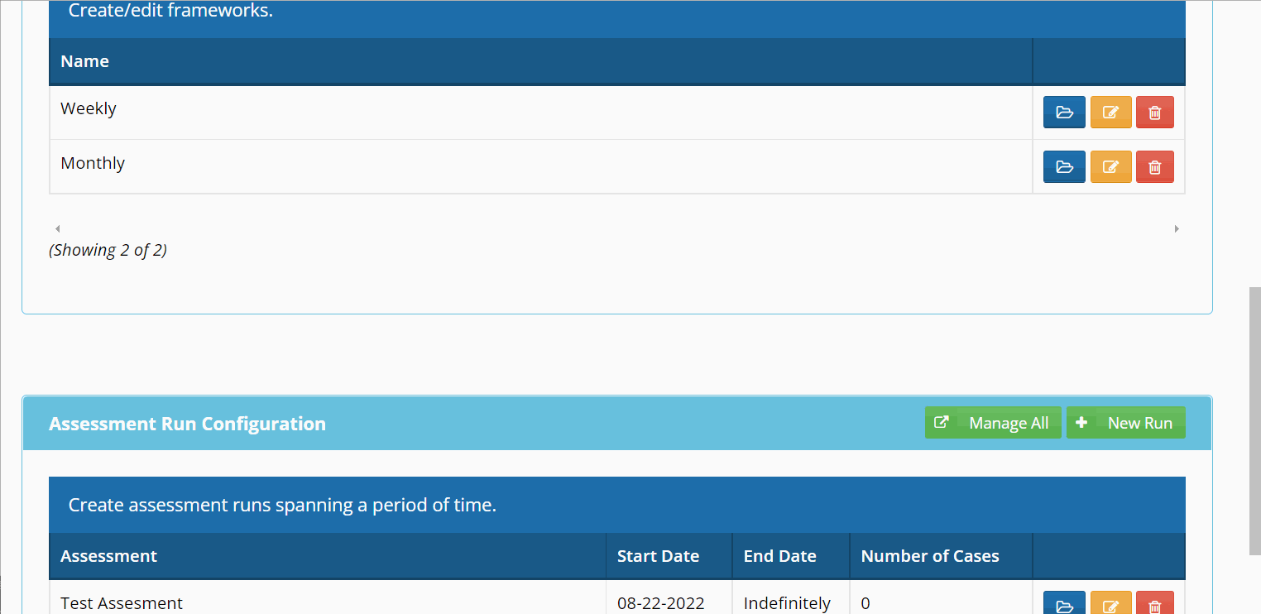Edit the Test Assesment run
This screenshot has height=614, width=1261.
[1111, 603]
